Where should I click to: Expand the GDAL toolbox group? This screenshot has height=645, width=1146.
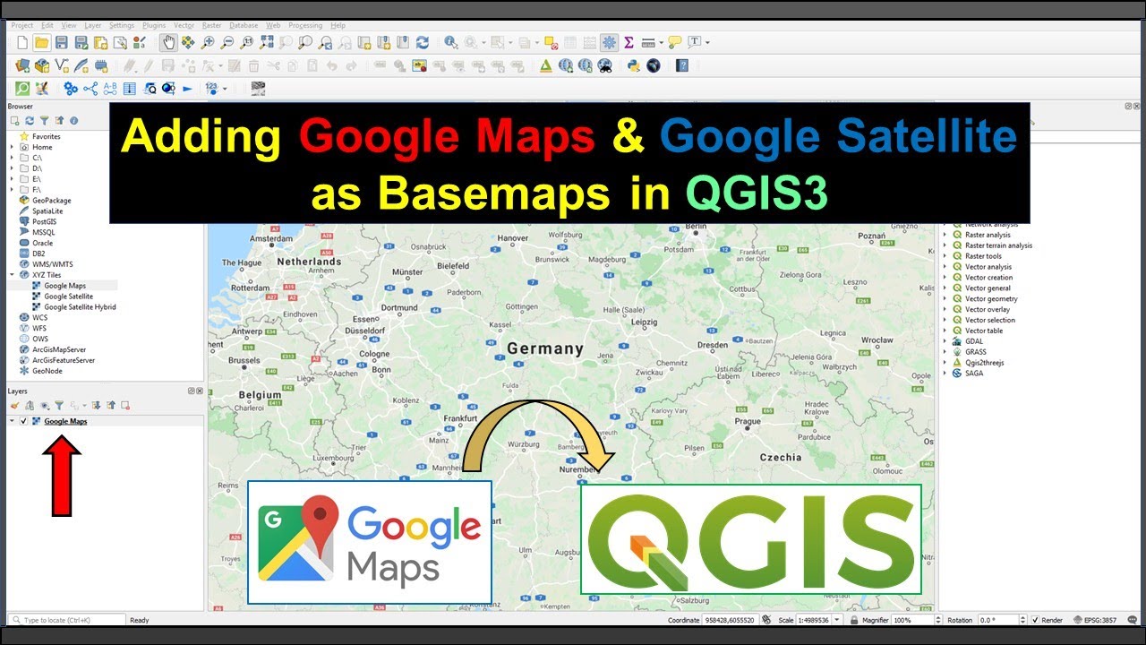point(945,341)
